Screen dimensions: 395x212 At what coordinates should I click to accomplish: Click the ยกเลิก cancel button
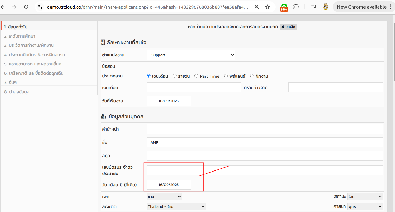tap(288, 27)
